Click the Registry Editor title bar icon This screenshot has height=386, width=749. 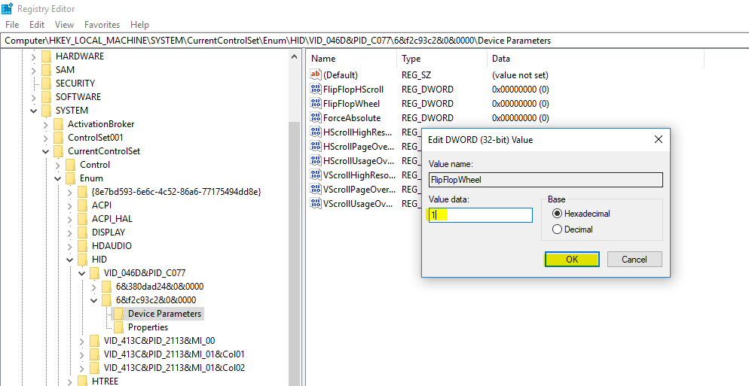click(x=8, y=9)
